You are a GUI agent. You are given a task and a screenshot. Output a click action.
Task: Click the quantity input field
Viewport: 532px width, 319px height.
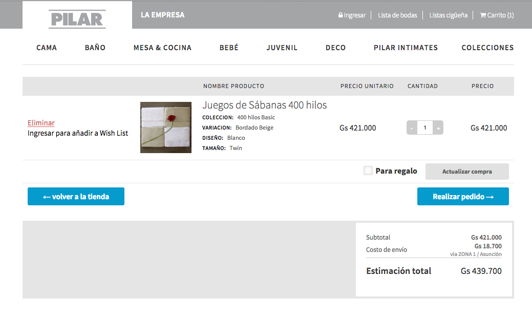coord(424,128)
